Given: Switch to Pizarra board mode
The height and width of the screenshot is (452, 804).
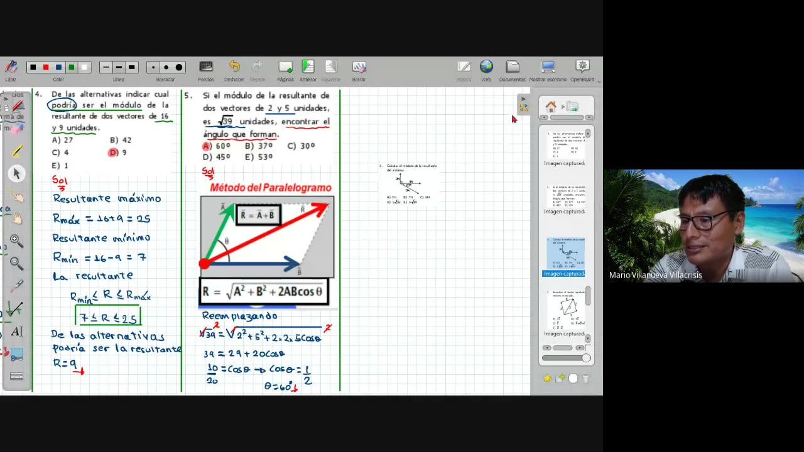Looking at the screenshot, I should 464,70.
